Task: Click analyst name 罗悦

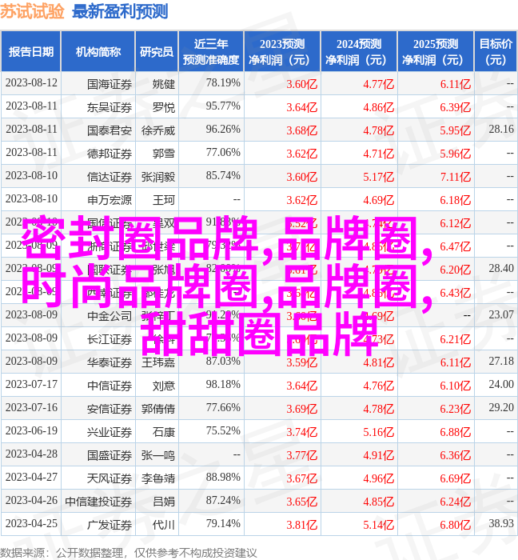Action: point(164,107)
